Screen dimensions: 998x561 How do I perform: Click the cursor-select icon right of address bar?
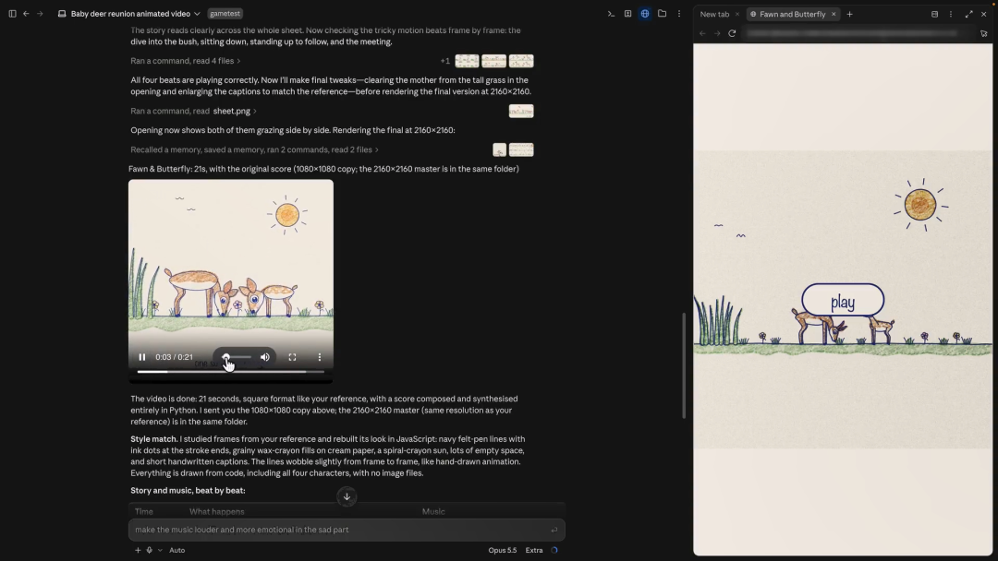[983, 33]
